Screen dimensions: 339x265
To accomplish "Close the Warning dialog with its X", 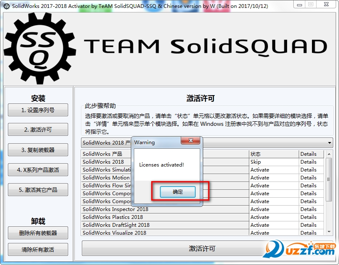I will coord(190,141).
